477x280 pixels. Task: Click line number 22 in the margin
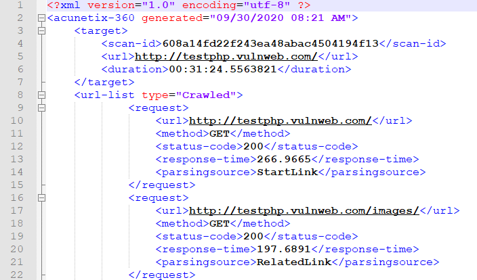[17, 275]
